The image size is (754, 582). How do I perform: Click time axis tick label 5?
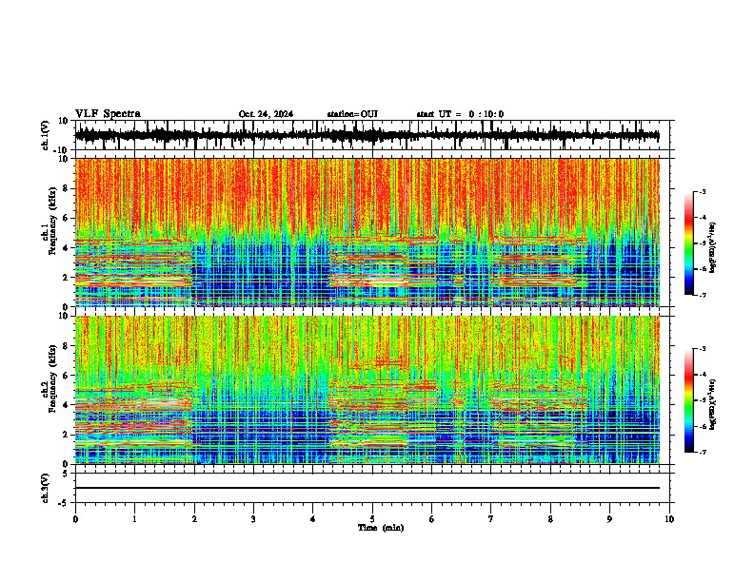(372, 519)
